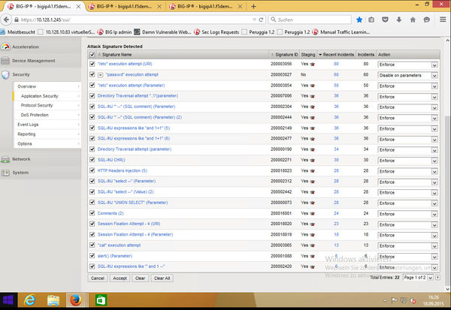Image resolution: width=451 pixels, height=310 pixels.
Task: Open a new browser tab with plus icon
Action: tap(253, 6)
